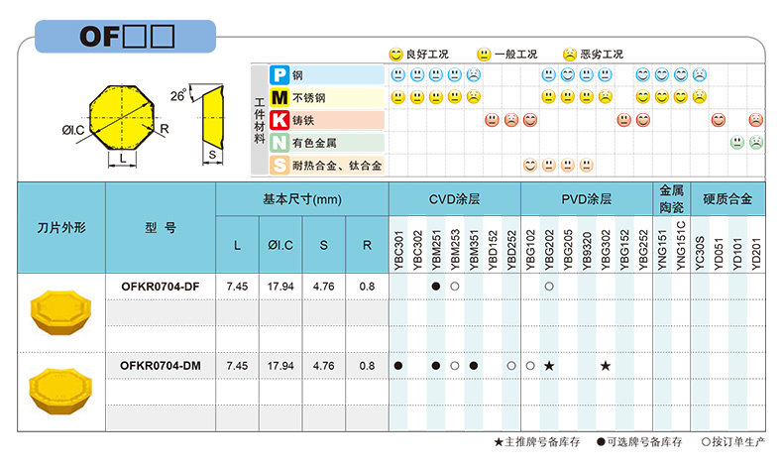This screenshot has width=783, height=467.
Task: Click the ØI.C dimension column header
Action: (280, 245)
